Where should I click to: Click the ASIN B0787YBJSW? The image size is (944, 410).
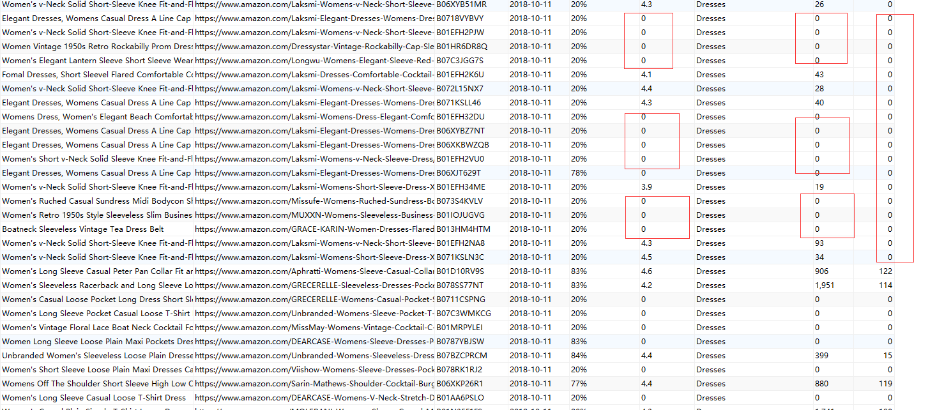click(x=460, y=341)
